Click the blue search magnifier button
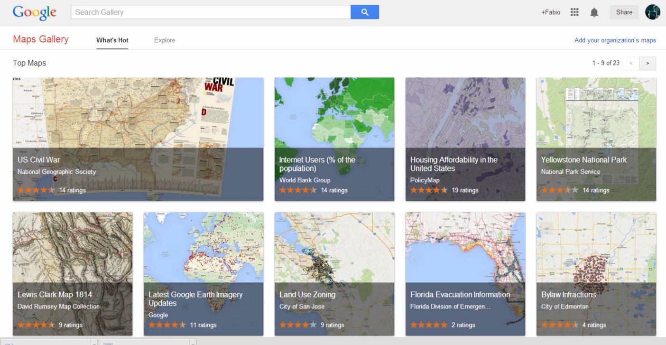666x345 pixels. [364, 12]
